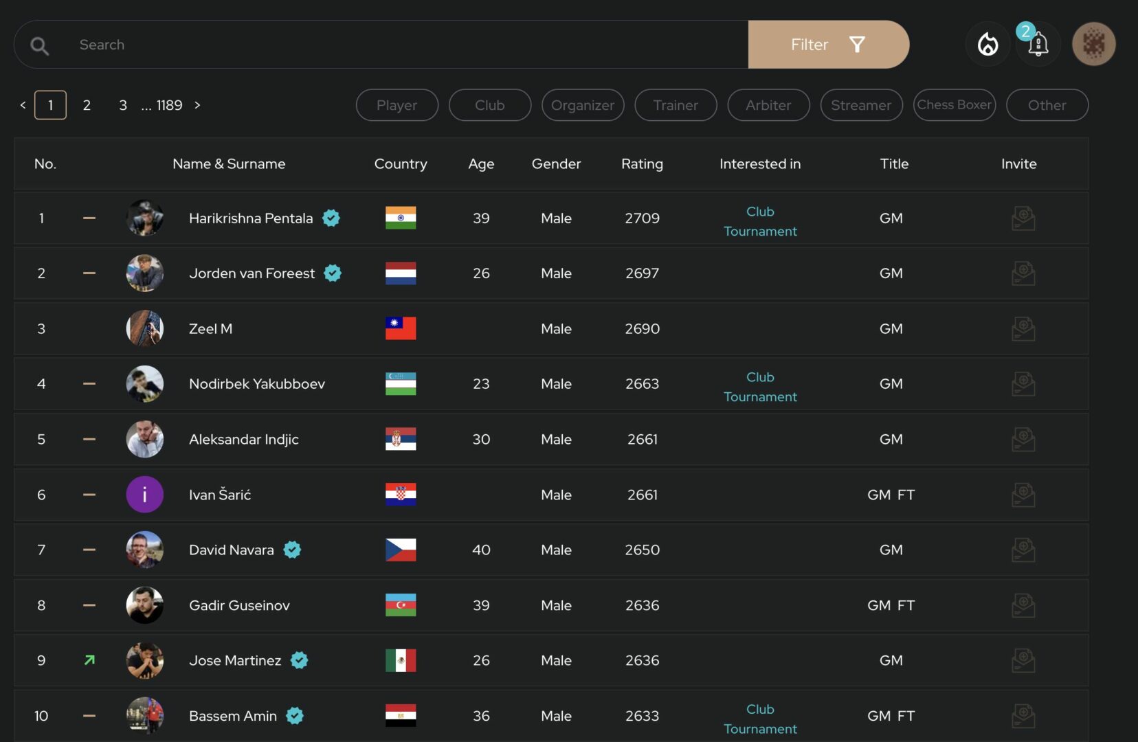This screenshot has height=742, width=1138.
Task: Go to the next page arrow
Action: click(197, 105)
